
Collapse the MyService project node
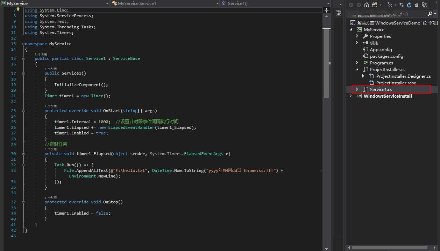(351, 30)
